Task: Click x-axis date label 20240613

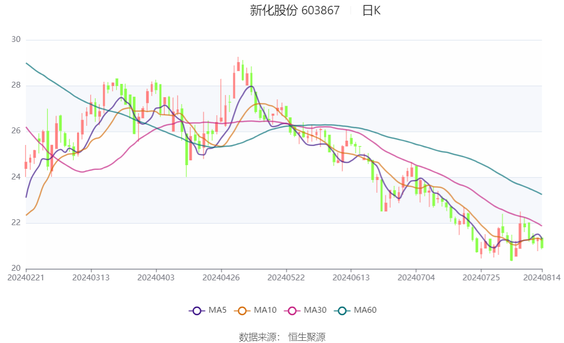Action: point(351,278)
